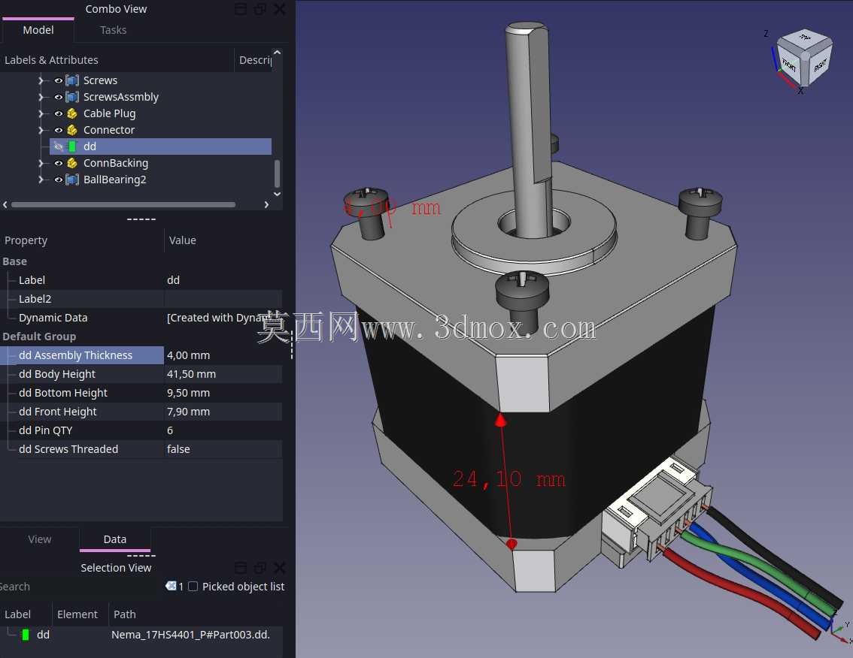Expand the ScrewsAssmbly tree item
This screenshot has height=658, width=853.
pyautogui.click(x=41, y=97)
